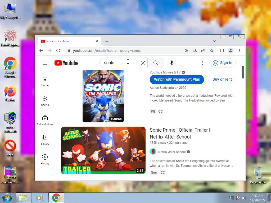Select the sonic - YouTube tab
The width and height of the screenshot is (271, 203).
pyautogui.click(x=69, y=41)
